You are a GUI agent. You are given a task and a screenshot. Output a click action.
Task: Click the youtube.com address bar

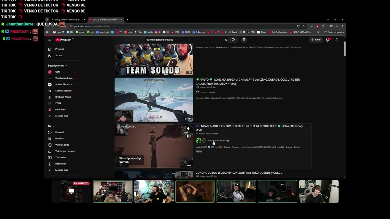pyautogui.click(x=183, y=26)
